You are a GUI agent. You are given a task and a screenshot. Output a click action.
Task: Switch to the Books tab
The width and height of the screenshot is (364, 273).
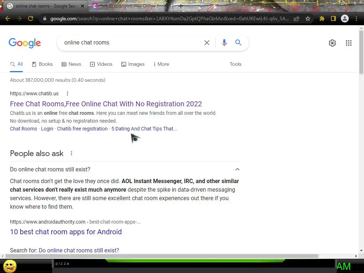pyautogui.click(x=42, y=64)
